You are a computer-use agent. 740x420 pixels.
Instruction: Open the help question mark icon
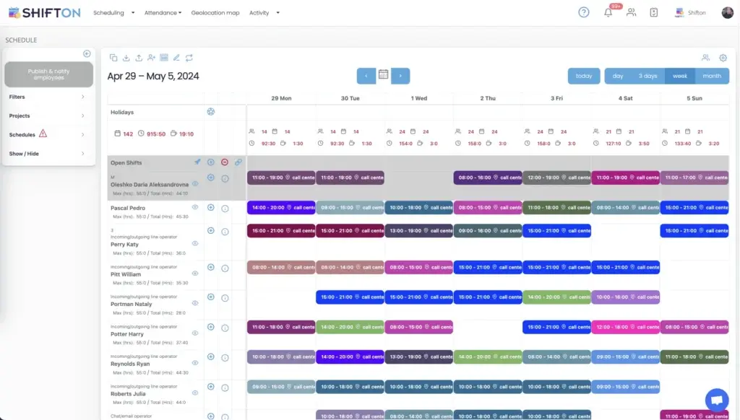pos(584,13)
